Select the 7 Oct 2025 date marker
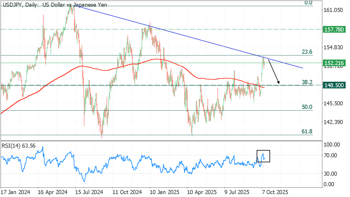350x197 pixels. pyautogui.click(x=275, y=193)
